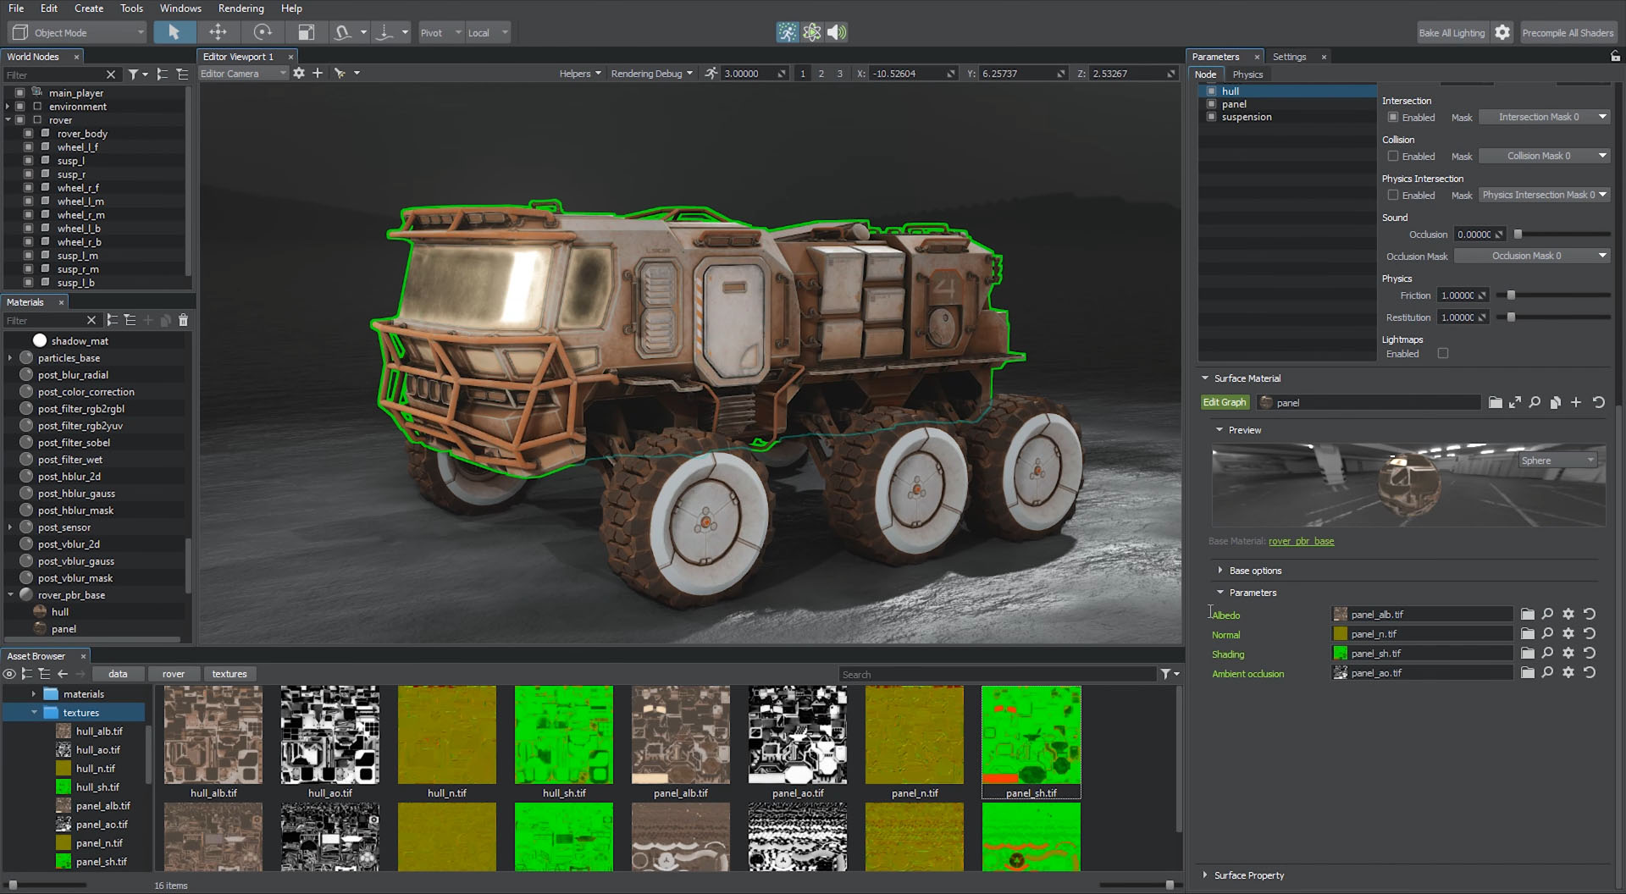The image size is (1626, 894).
Task: Enable the Intersection checkbox
Action: tap(1393, 118)
